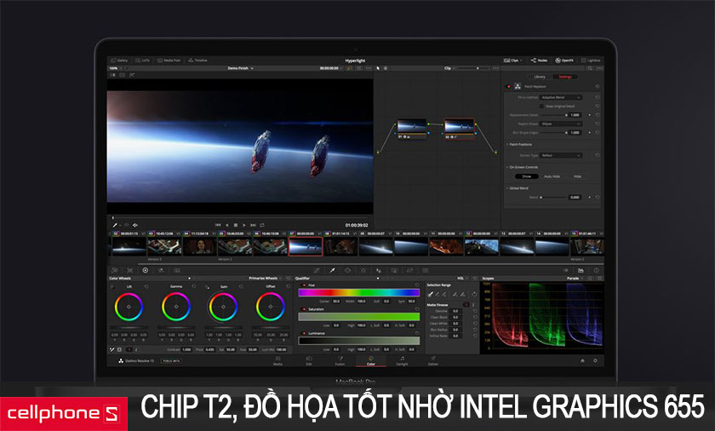The width and height of the screenshot is (715, 431).
Task: Click the Gallery button in top bar
Action: 119,60
